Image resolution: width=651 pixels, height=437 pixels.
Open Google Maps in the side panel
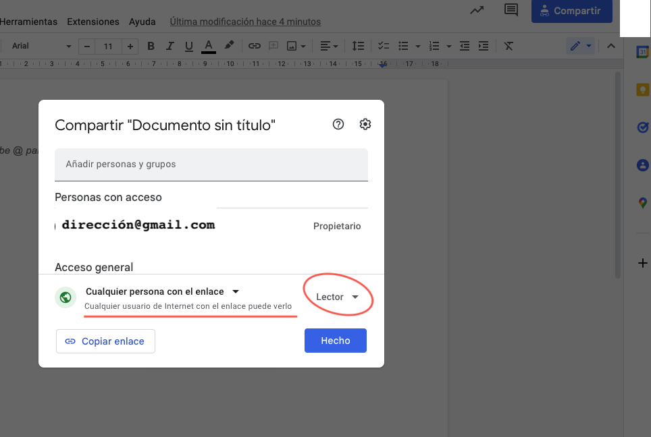pyautogui.click(x=643, y=203)
